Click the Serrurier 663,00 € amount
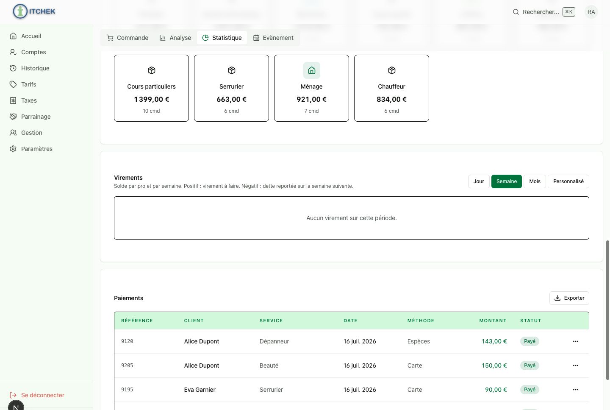 coord(232,99)
